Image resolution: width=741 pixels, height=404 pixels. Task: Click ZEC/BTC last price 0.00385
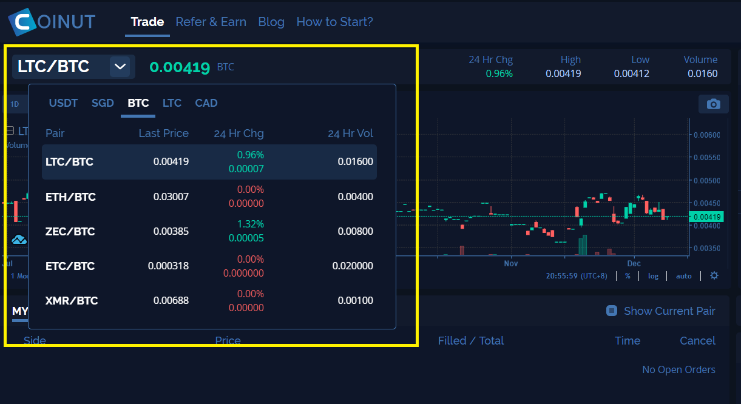(x=171, y=231)
